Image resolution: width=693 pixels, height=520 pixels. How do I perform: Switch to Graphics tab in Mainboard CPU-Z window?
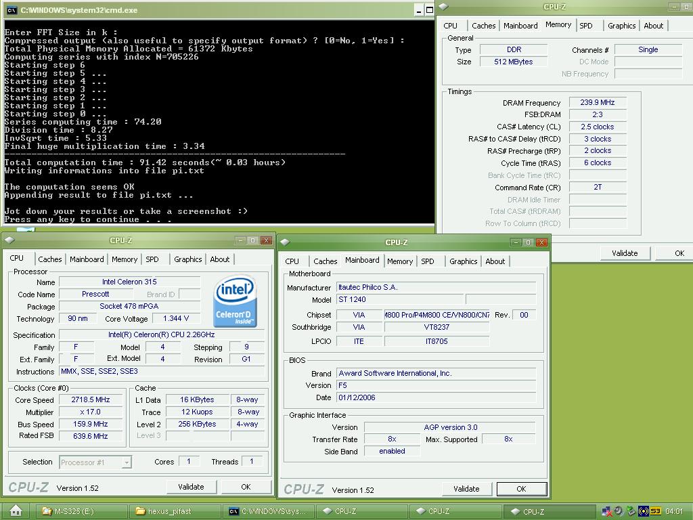[x=463, y=261]
